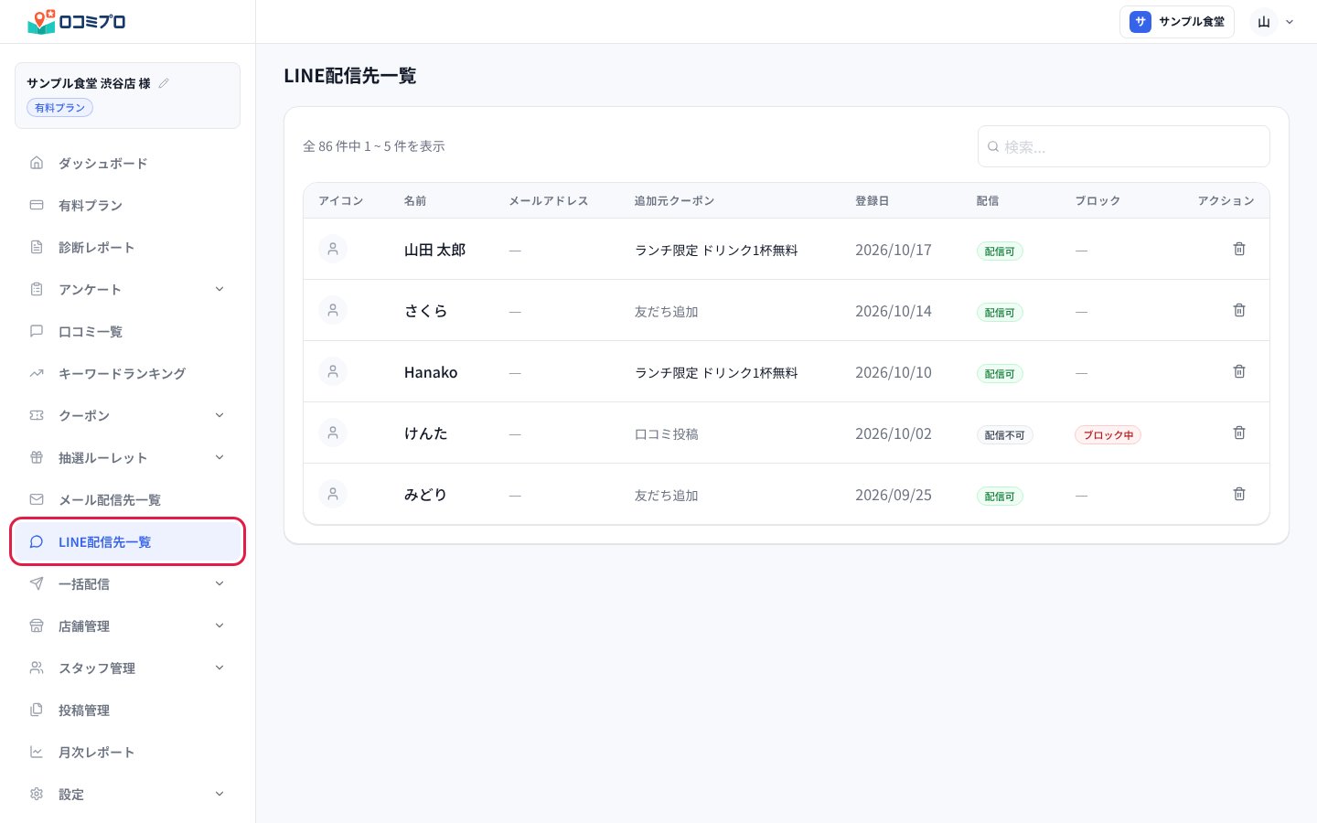
Task: Click the 登録日 column header
Action: [x=872, y=201]
